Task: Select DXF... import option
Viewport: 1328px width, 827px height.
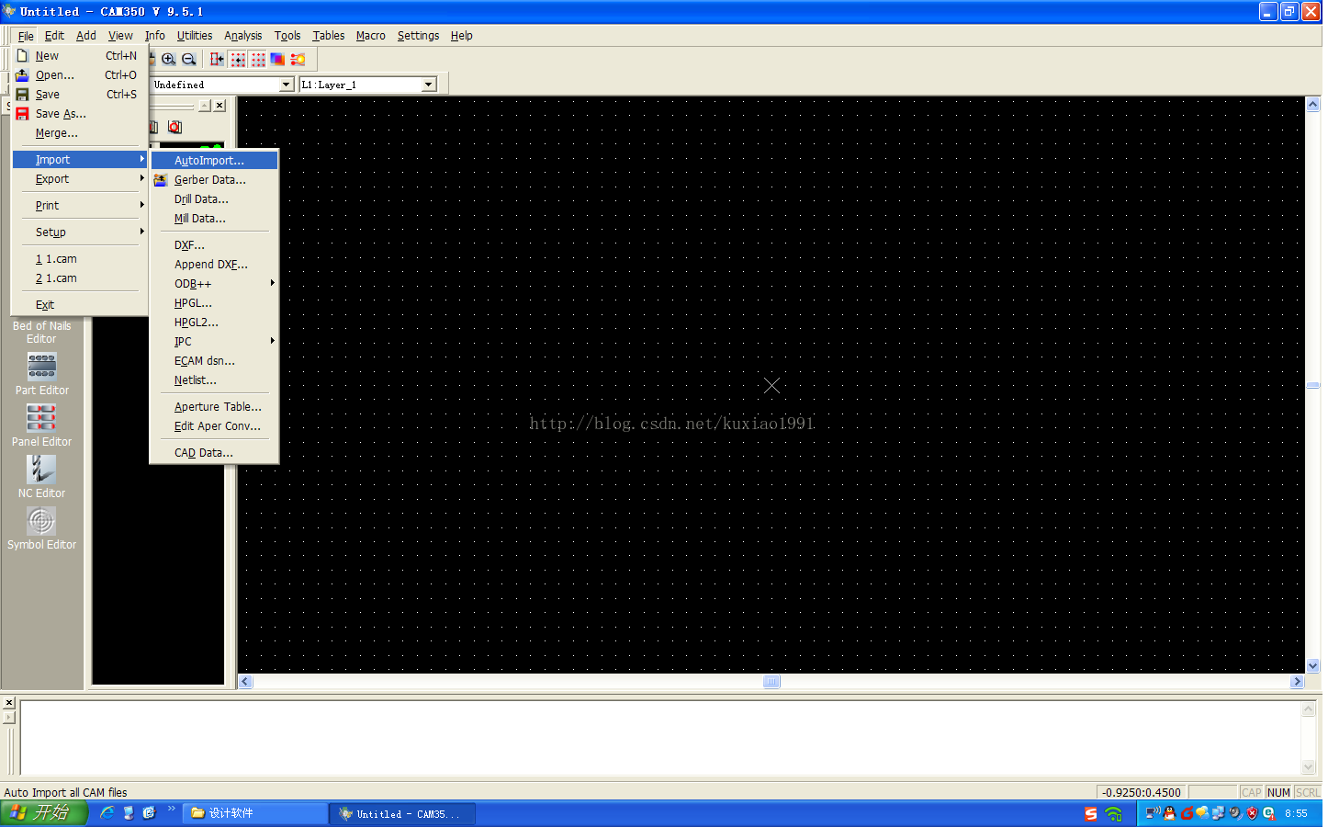Action: (x=214, y=245)
